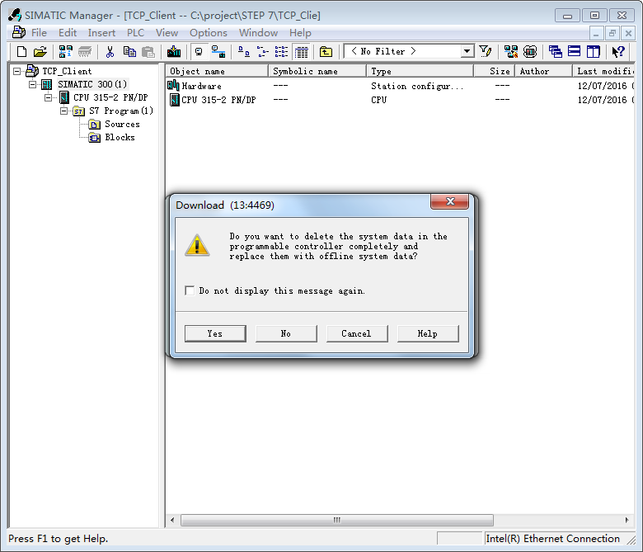Sort by Size column header

click(x=494, y=71)
